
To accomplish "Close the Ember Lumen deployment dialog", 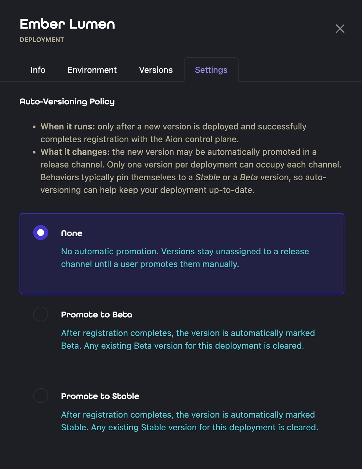I will click(x=340, y=29).
